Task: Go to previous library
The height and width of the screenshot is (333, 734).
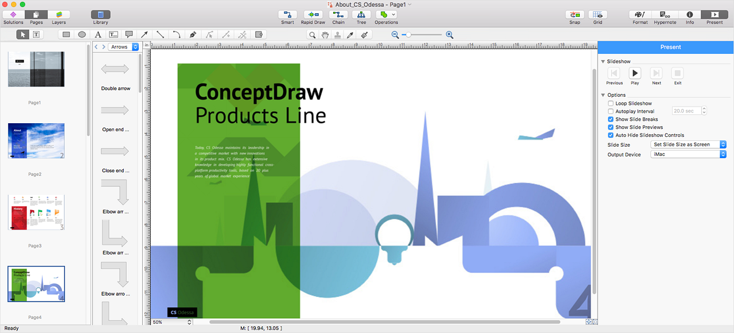Action: point(96,47)
